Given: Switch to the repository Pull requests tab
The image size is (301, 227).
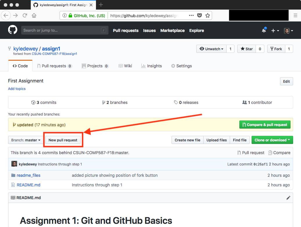Looking at the screenshot, I should [54, 66].
